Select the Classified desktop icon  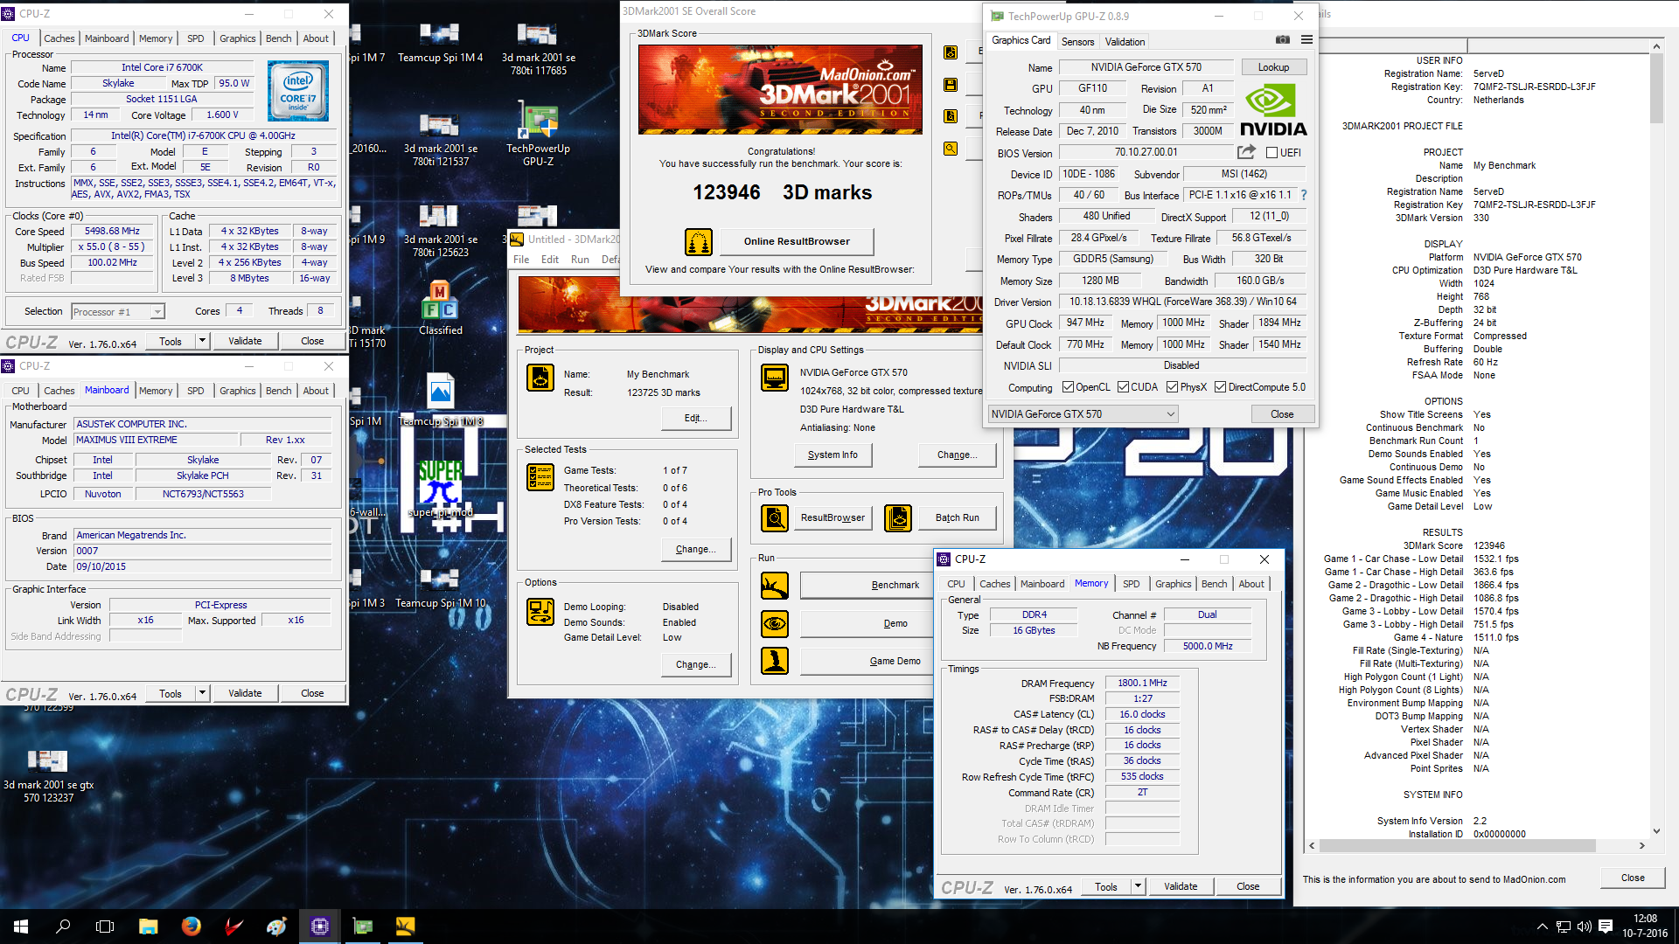tap(441, 308)
